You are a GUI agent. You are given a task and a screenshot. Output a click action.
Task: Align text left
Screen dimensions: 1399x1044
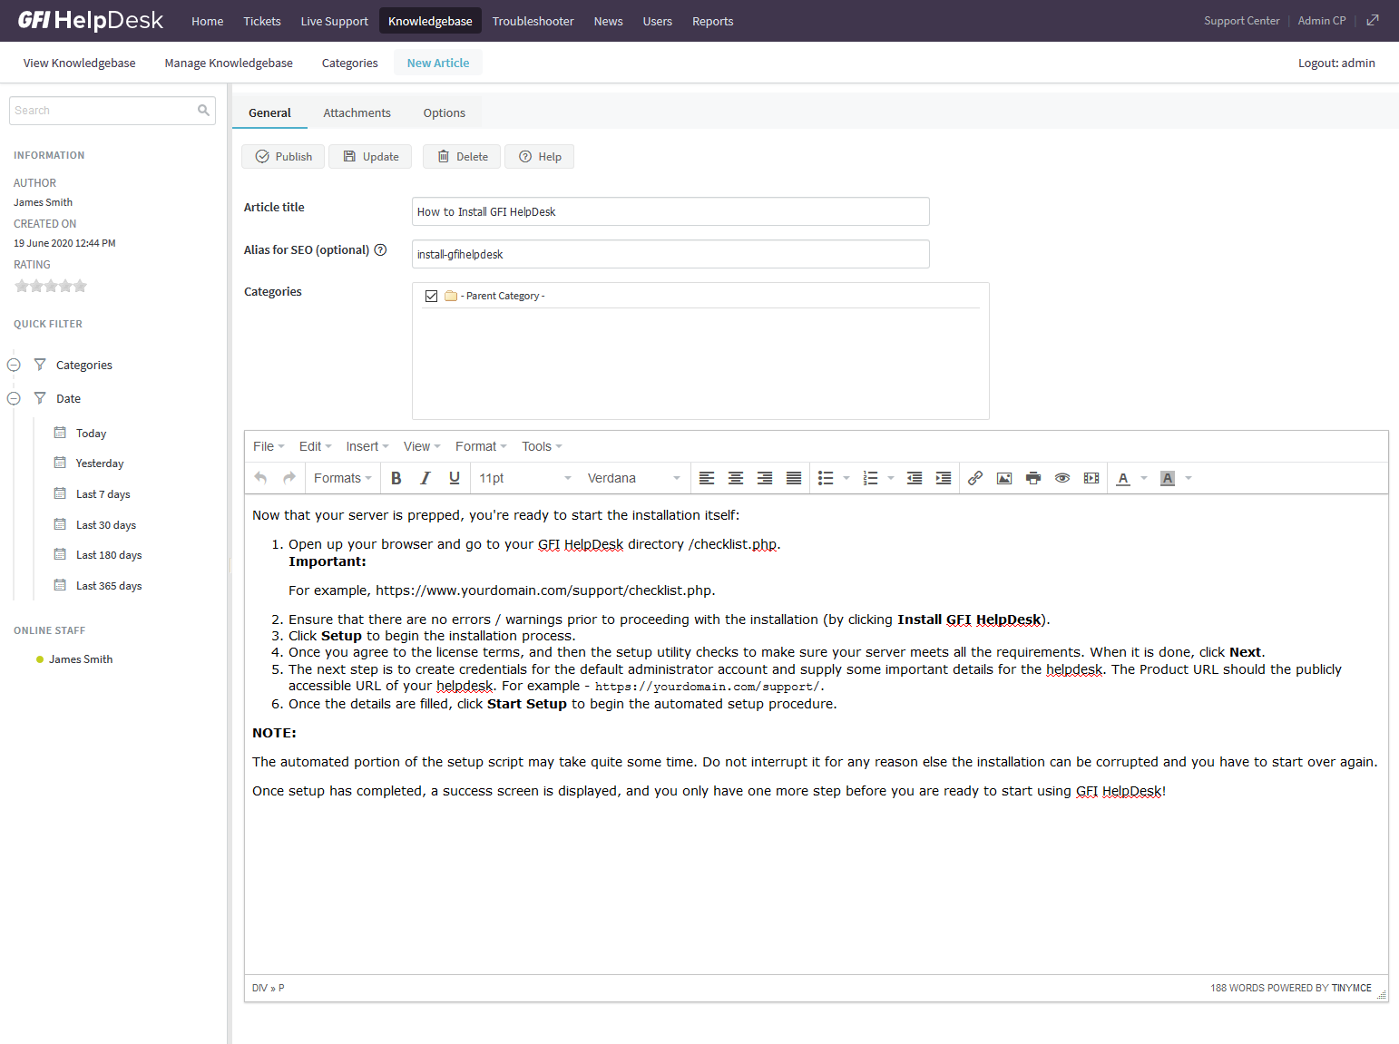[707, 478]
